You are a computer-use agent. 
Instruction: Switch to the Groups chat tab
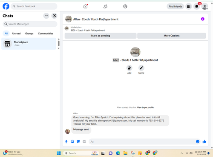click(29, 34)
